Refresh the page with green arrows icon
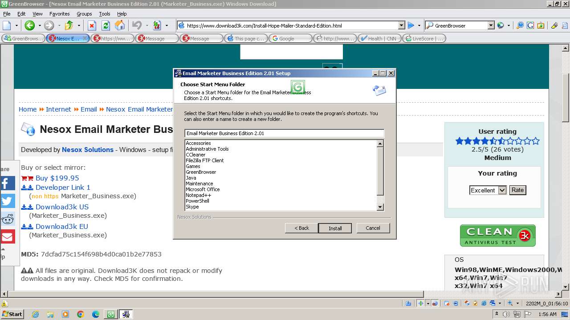Screen dimensions: 570x320 106,25
